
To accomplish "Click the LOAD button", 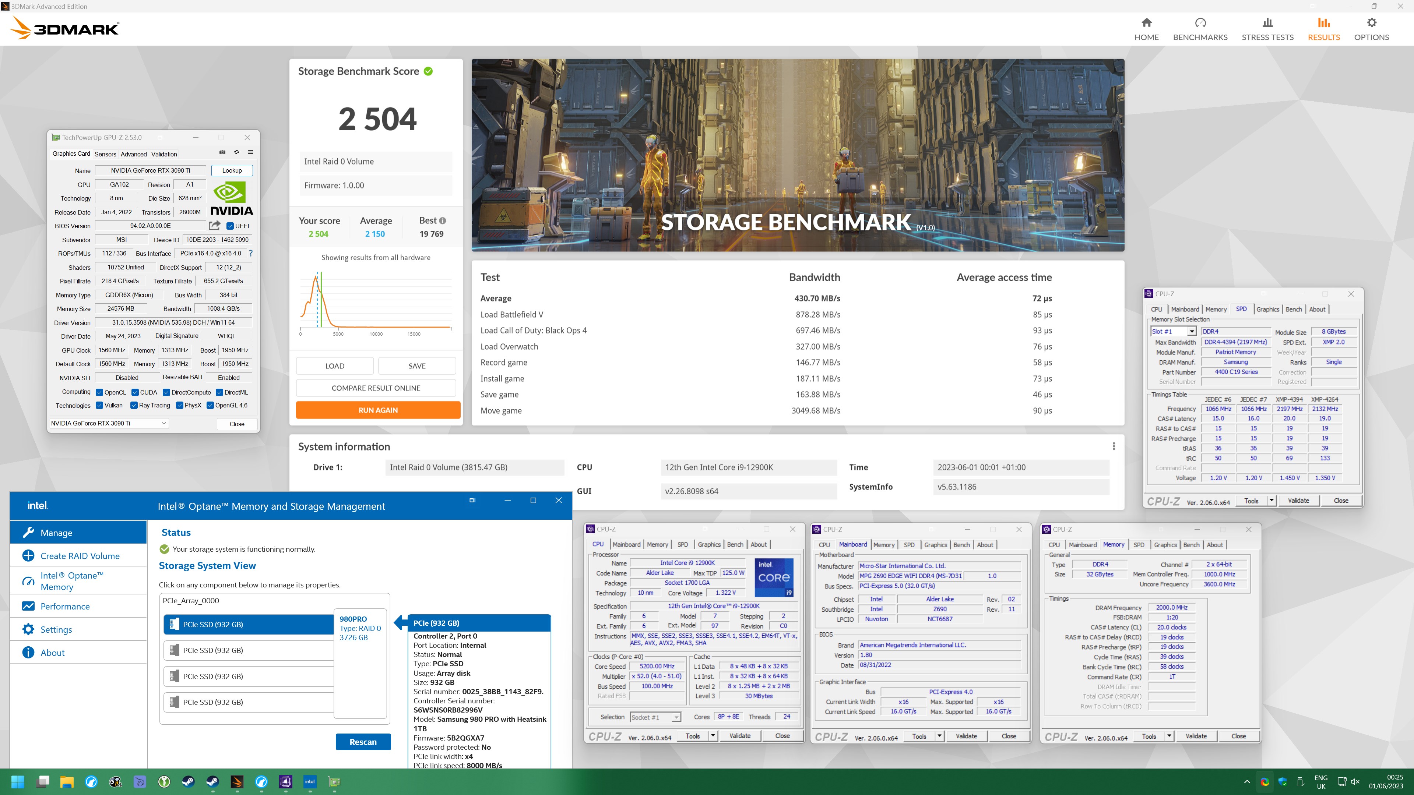I will click(x=335, y=366).
